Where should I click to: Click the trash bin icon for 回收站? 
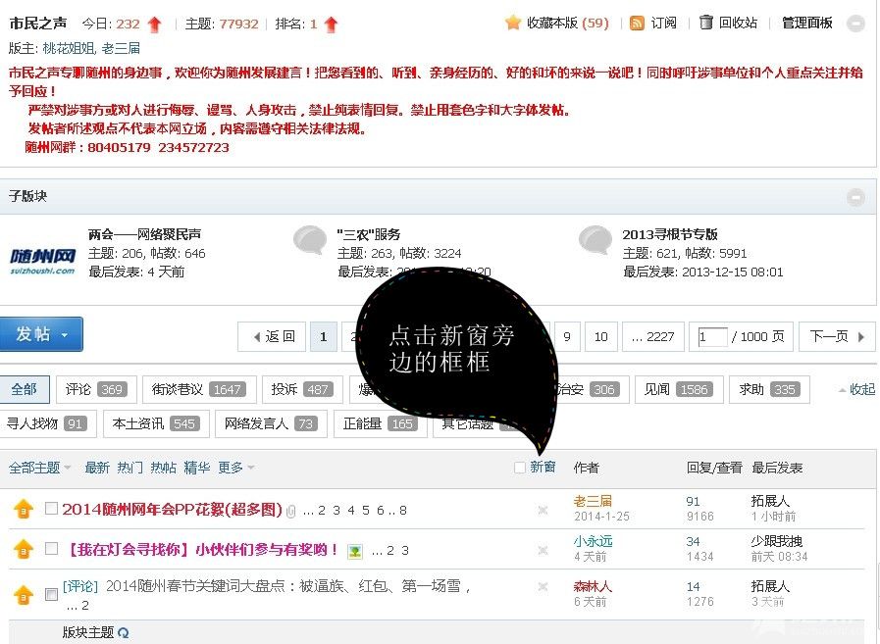click(x=705, y=23)
